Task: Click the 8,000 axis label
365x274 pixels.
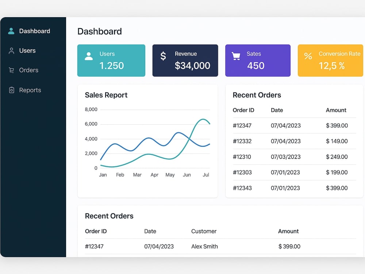Action: pos(91,110)
